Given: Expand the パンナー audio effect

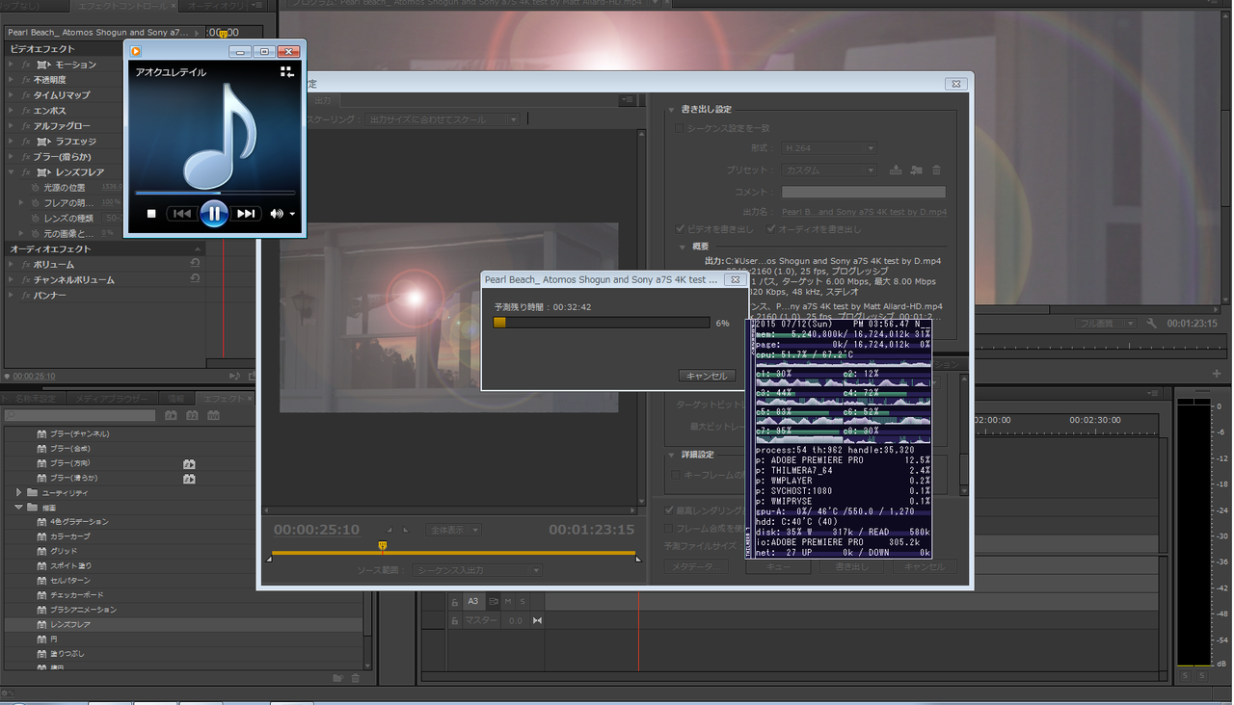Looking at the screenshot, I should (11, 295).
